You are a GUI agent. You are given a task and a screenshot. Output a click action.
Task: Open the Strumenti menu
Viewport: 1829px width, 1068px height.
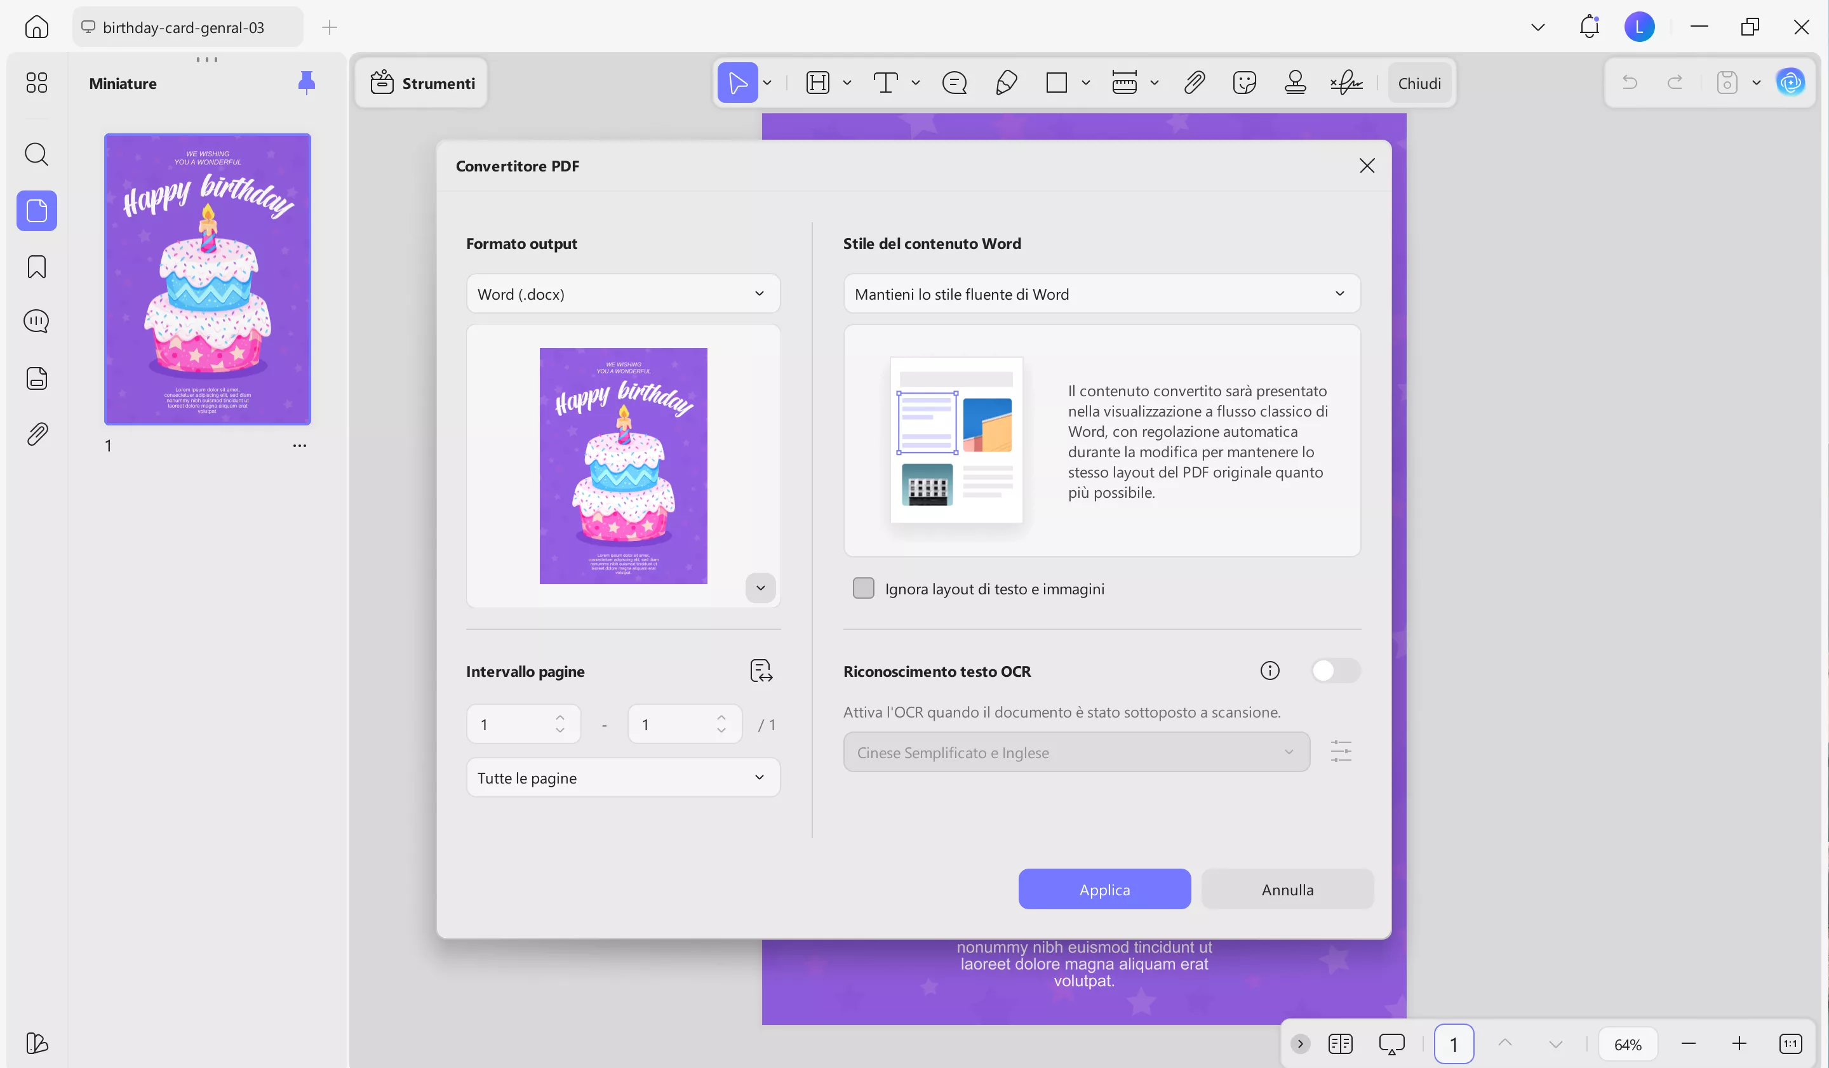coord(422,82)
